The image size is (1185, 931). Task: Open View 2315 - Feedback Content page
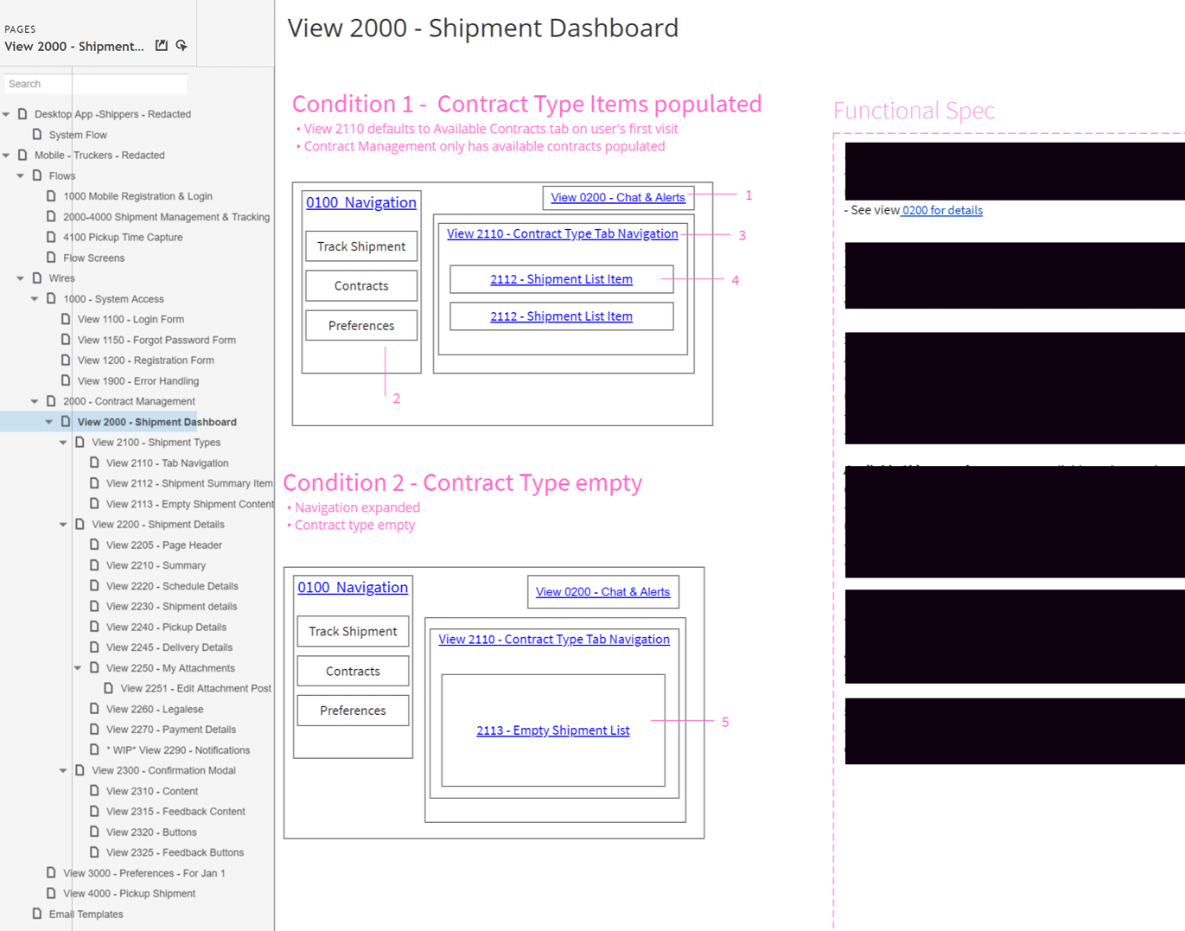pos(175,812)
